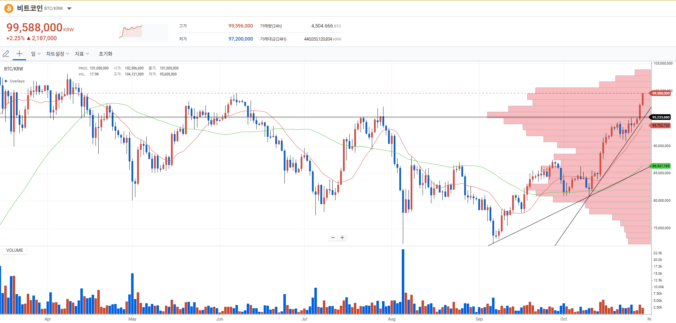The width and height of the screenshot is (676, 323).
Task: Click the Jun label on time axis
Action: click(220, 319)
